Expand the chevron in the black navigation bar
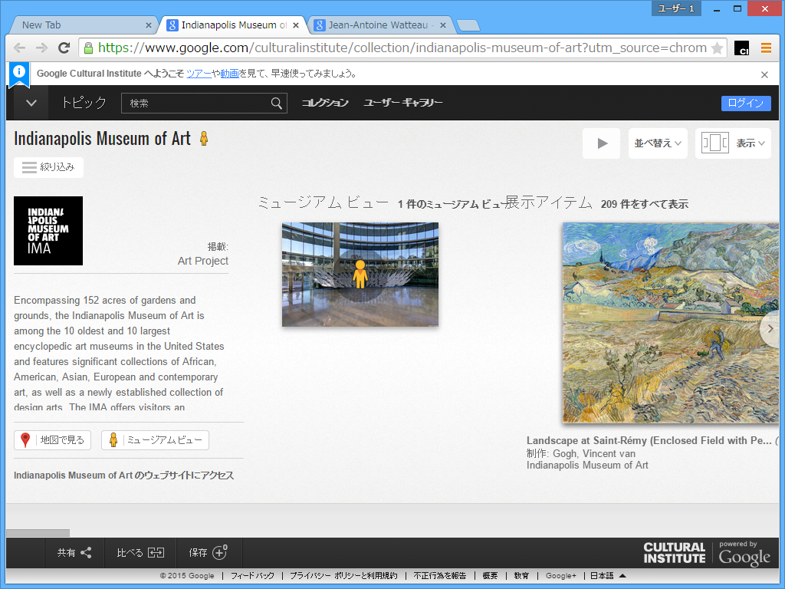Viewport: 785px width, 589px height. pyautogui.click(x=31, y=103)
